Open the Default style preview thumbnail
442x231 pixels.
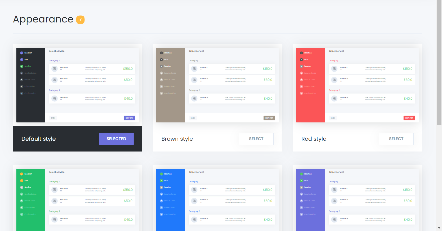(x=77, y=85)
